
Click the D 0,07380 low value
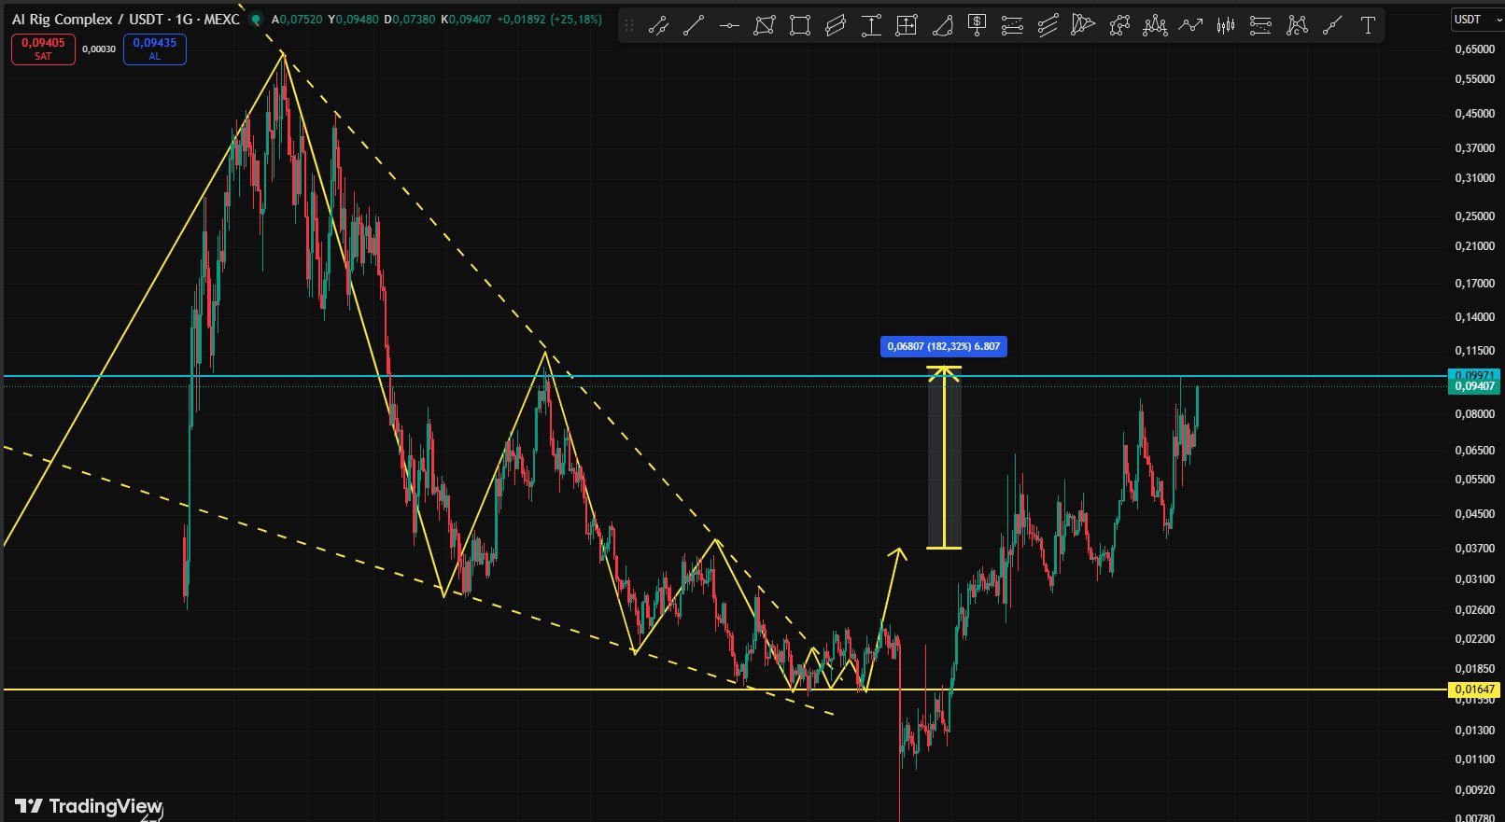click(x=409, y=20)
